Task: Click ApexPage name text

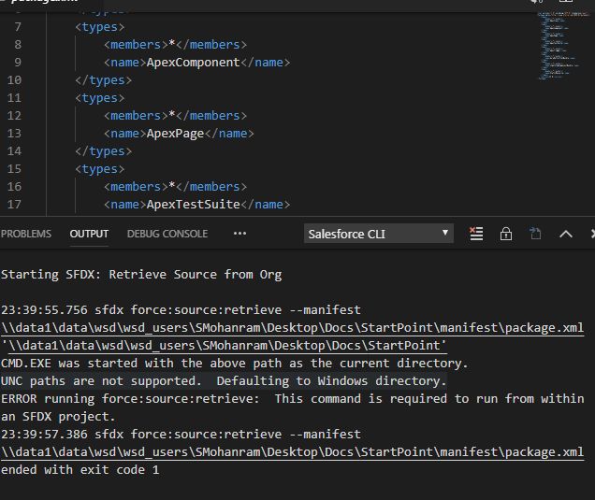Action: (175, 134)
